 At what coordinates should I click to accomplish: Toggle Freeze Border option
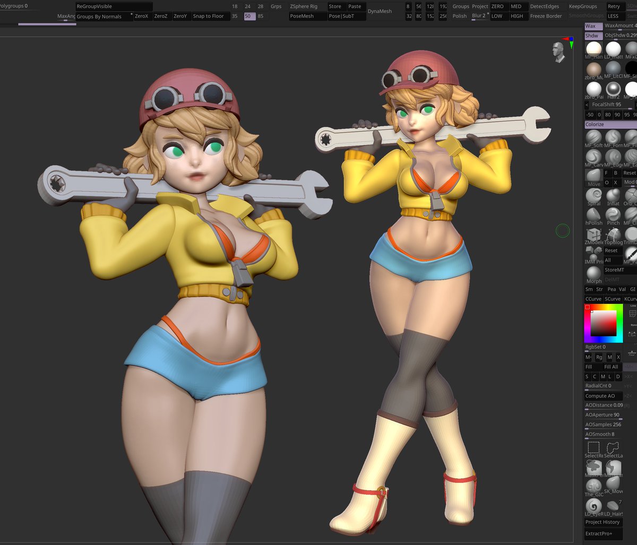[x=546, y=16]
